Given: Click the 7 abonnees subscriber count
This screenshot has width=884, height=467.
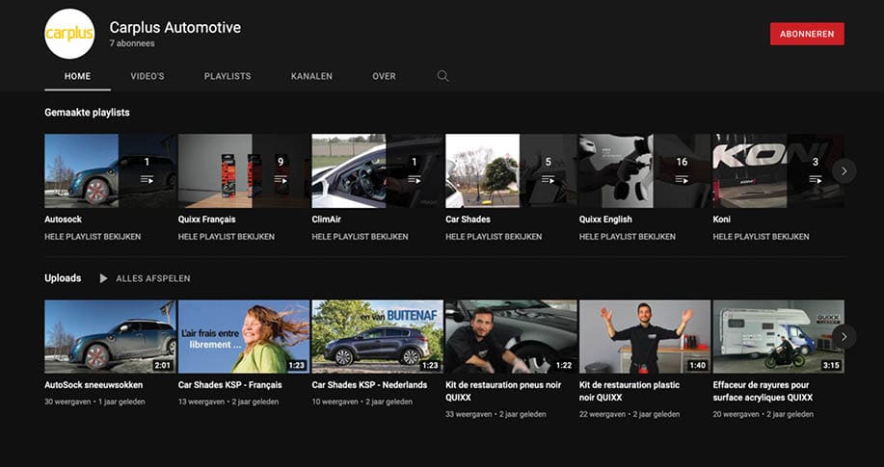Looking at the screenshot, I should click(132, 43).
